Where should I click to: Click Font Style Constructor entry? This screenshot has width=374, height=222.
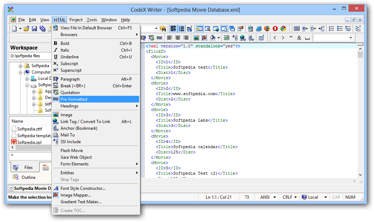(96, 188)
